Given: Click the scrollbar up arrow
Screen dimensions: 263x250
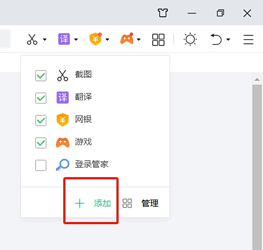Looking at the screenshot, I should pos(257,80).
